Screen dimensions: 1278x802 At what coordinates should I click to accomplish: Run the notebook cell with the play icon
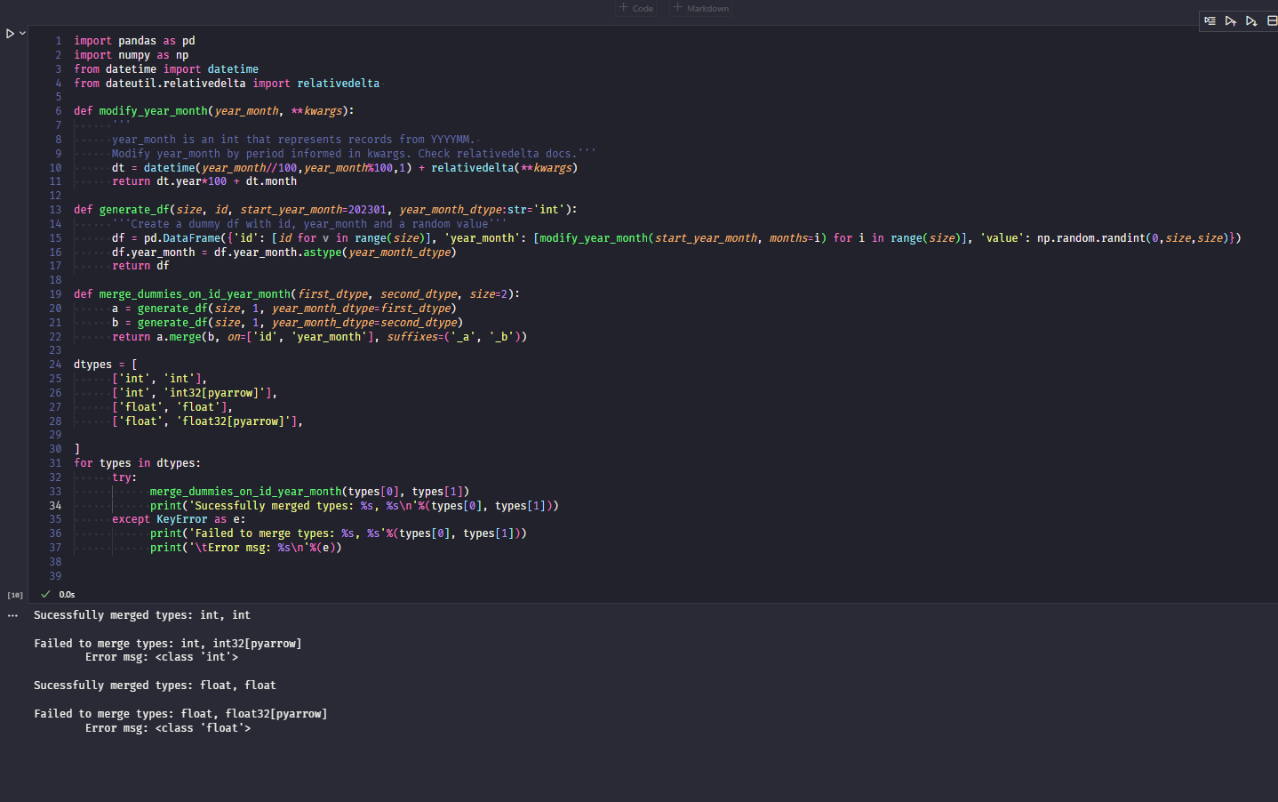(10, 34)
